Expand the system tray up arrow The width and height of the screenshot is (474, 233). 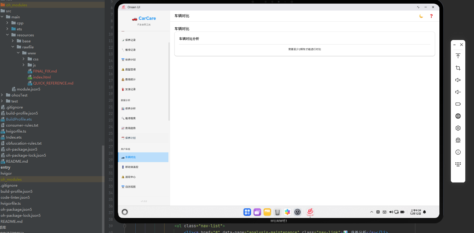(372, 212)
